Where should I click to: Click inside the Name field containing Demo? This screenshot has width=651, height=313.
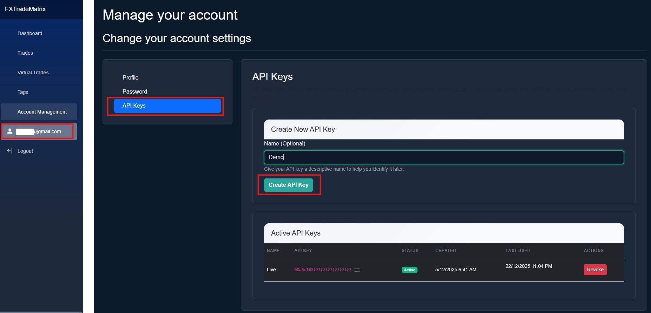[443, 157]
